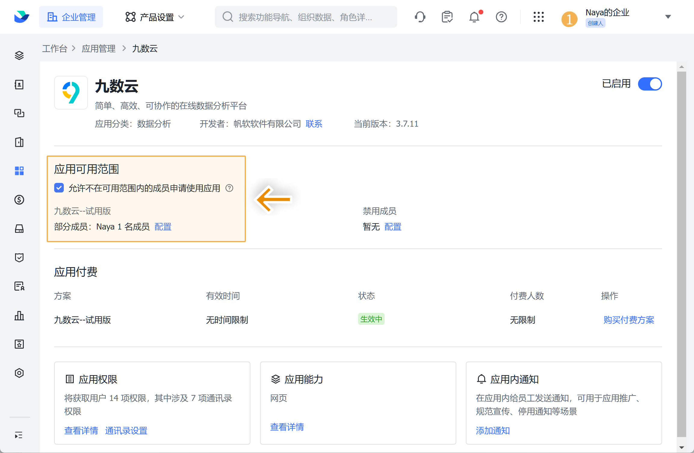
Task: Click the 付费人数 column header
Action: [x=527, y=296]
